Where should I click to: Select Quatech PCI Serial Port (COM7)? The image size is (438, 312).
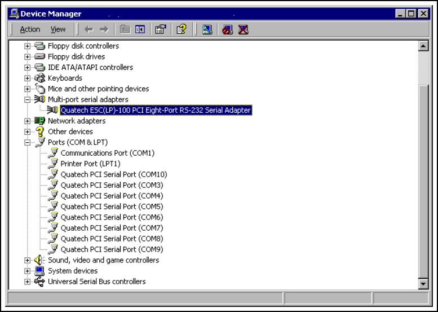112,228
